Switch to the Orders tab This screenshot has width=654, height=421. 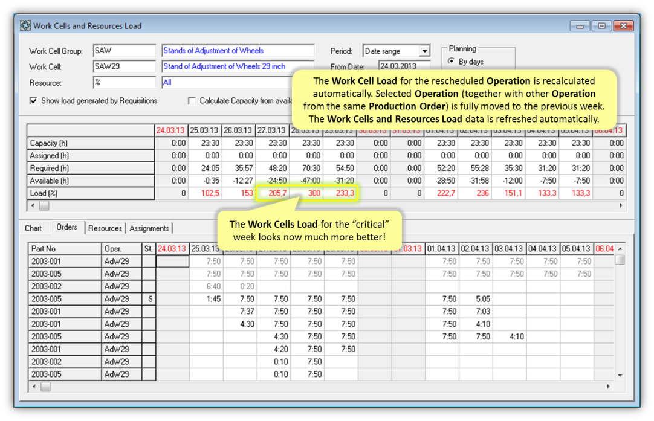click(66, 227)
